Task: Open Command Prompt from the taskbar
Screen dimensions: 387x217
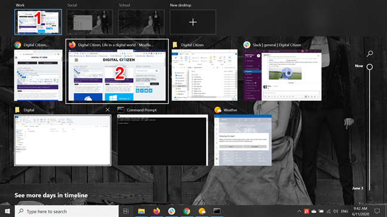Action: [217, 211]
